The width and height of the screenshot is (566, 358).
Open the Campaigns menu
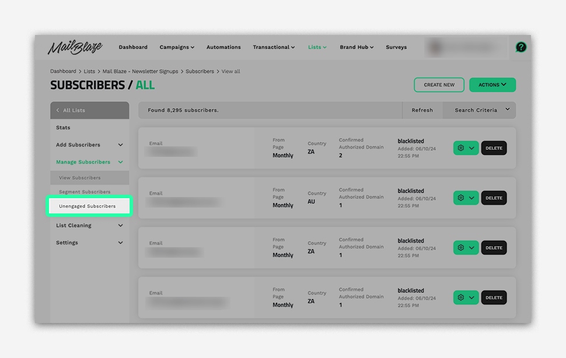(x=177, y=47)
